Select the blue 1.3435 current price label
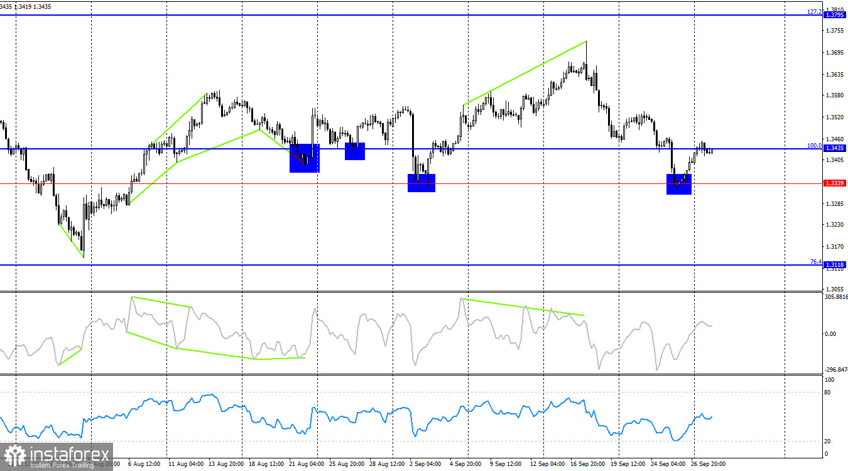Image resolution: width=848 pixels, height=471 pixels. 834,148
